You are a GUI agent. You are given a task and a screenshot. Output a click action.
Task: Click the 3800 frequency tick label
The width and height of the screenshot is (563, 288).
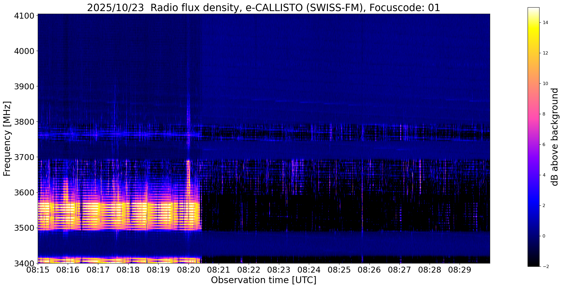(x=25, y=122)
